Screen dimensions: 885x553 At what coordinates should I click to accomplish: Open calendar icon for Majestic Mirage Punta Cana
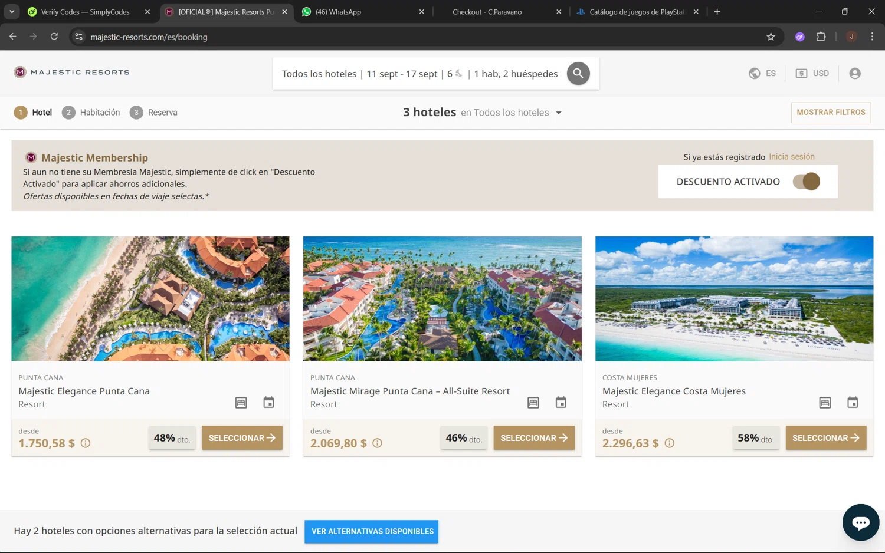click(561, 403)
